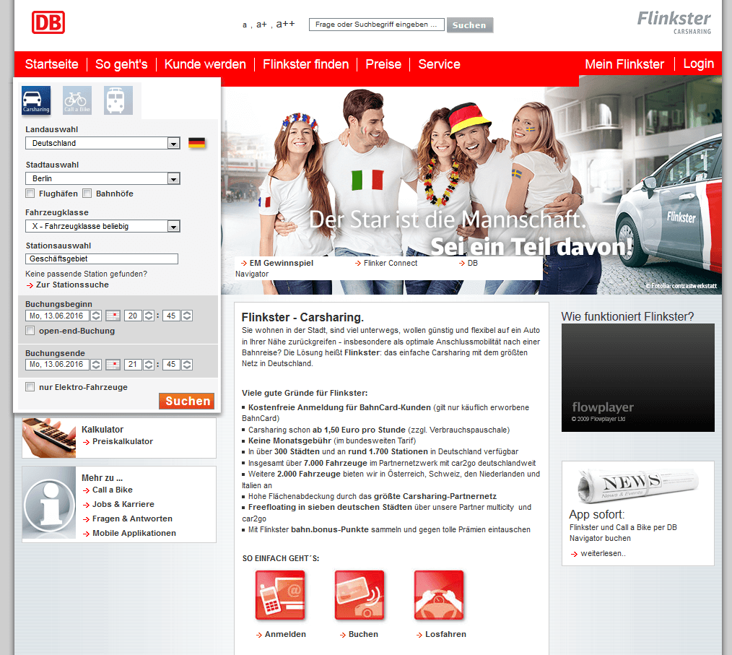
Task: Open the So geht's menu item
Action: [x=121, y=64]
